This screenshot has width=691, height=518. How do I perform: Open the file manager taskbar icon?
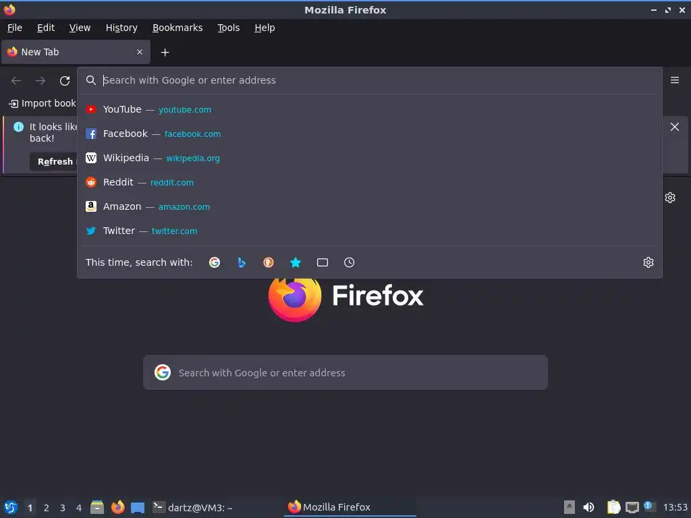pos(97,507)
